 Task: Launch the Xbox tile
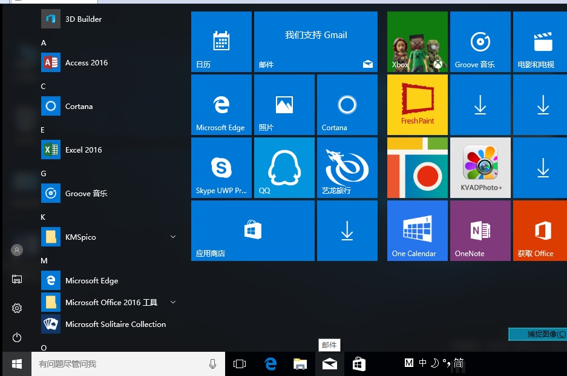point(417,41)
